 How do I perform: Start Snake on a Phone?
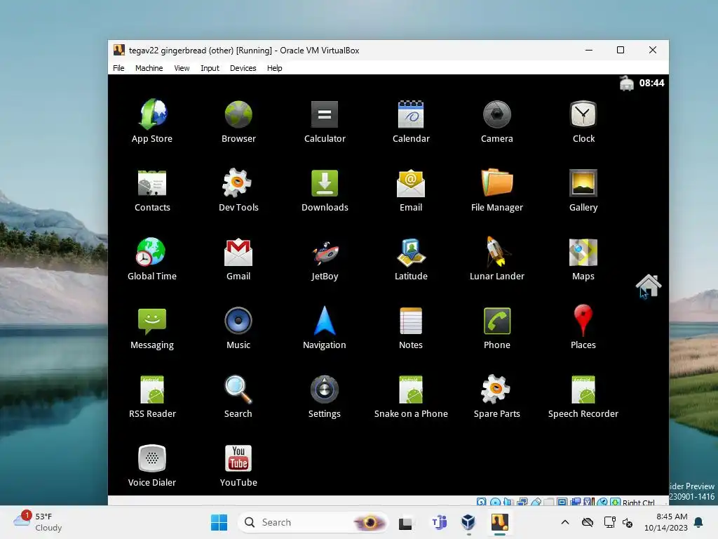pyautogui.click(x=411, y=396)
